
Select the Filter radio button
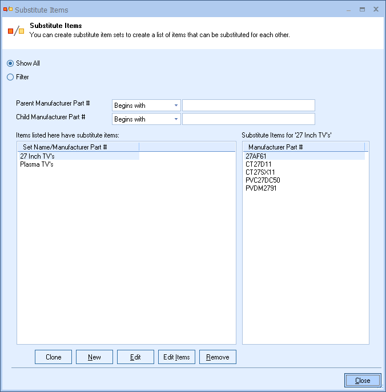click(10, 77)
